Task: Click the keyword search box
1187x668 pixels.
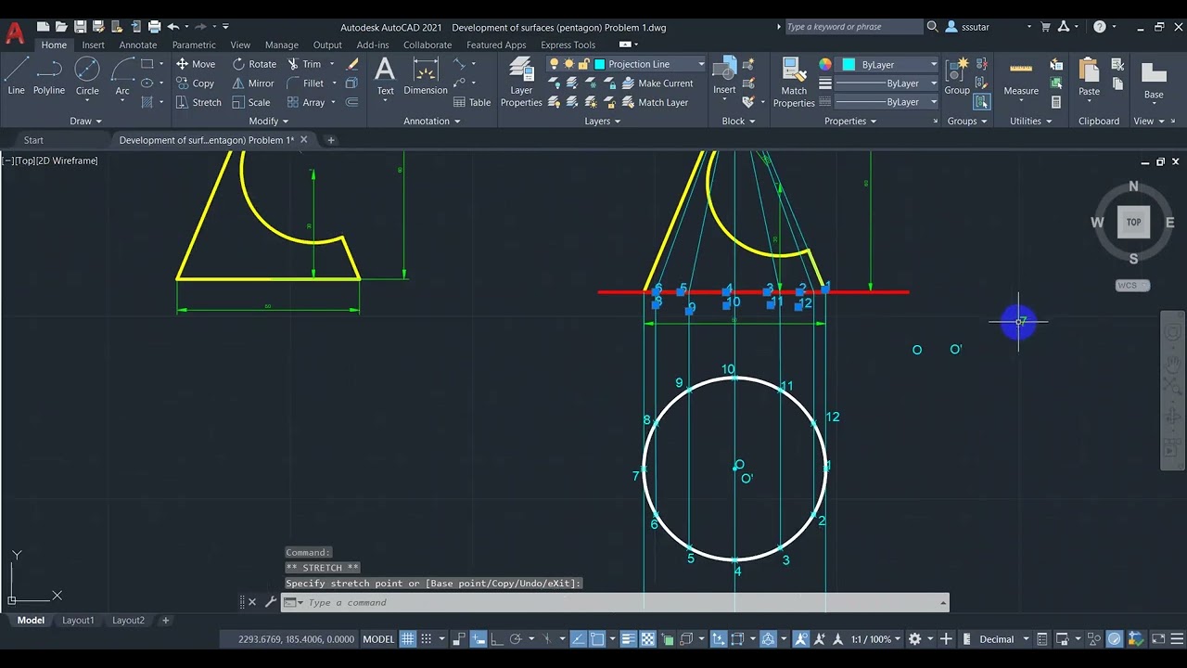Action: click(852, 27)
